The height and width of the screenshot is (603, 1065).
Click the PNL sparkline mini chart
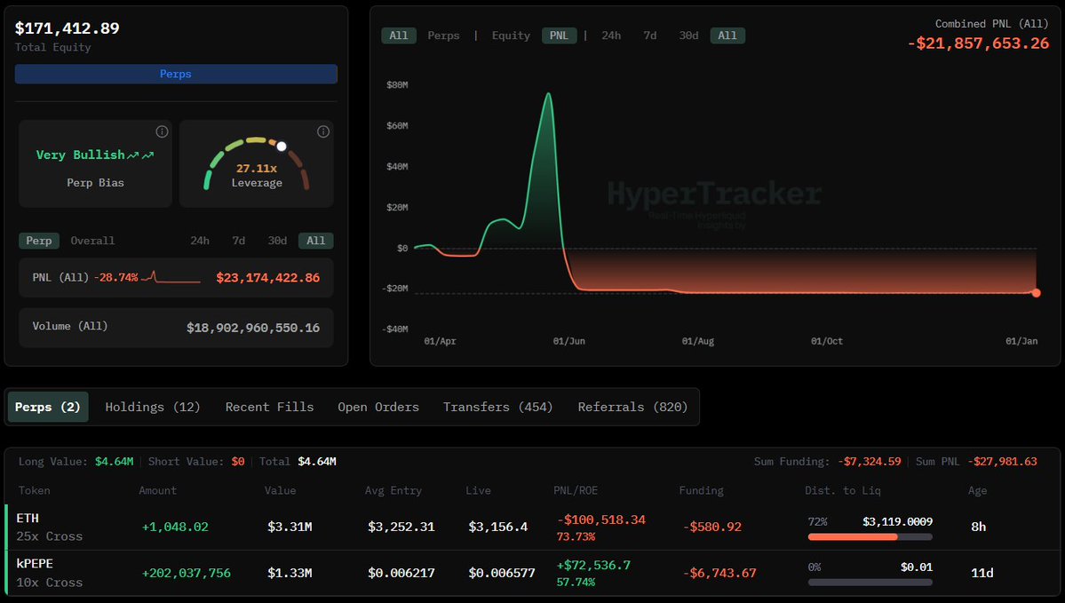point(176,278)
